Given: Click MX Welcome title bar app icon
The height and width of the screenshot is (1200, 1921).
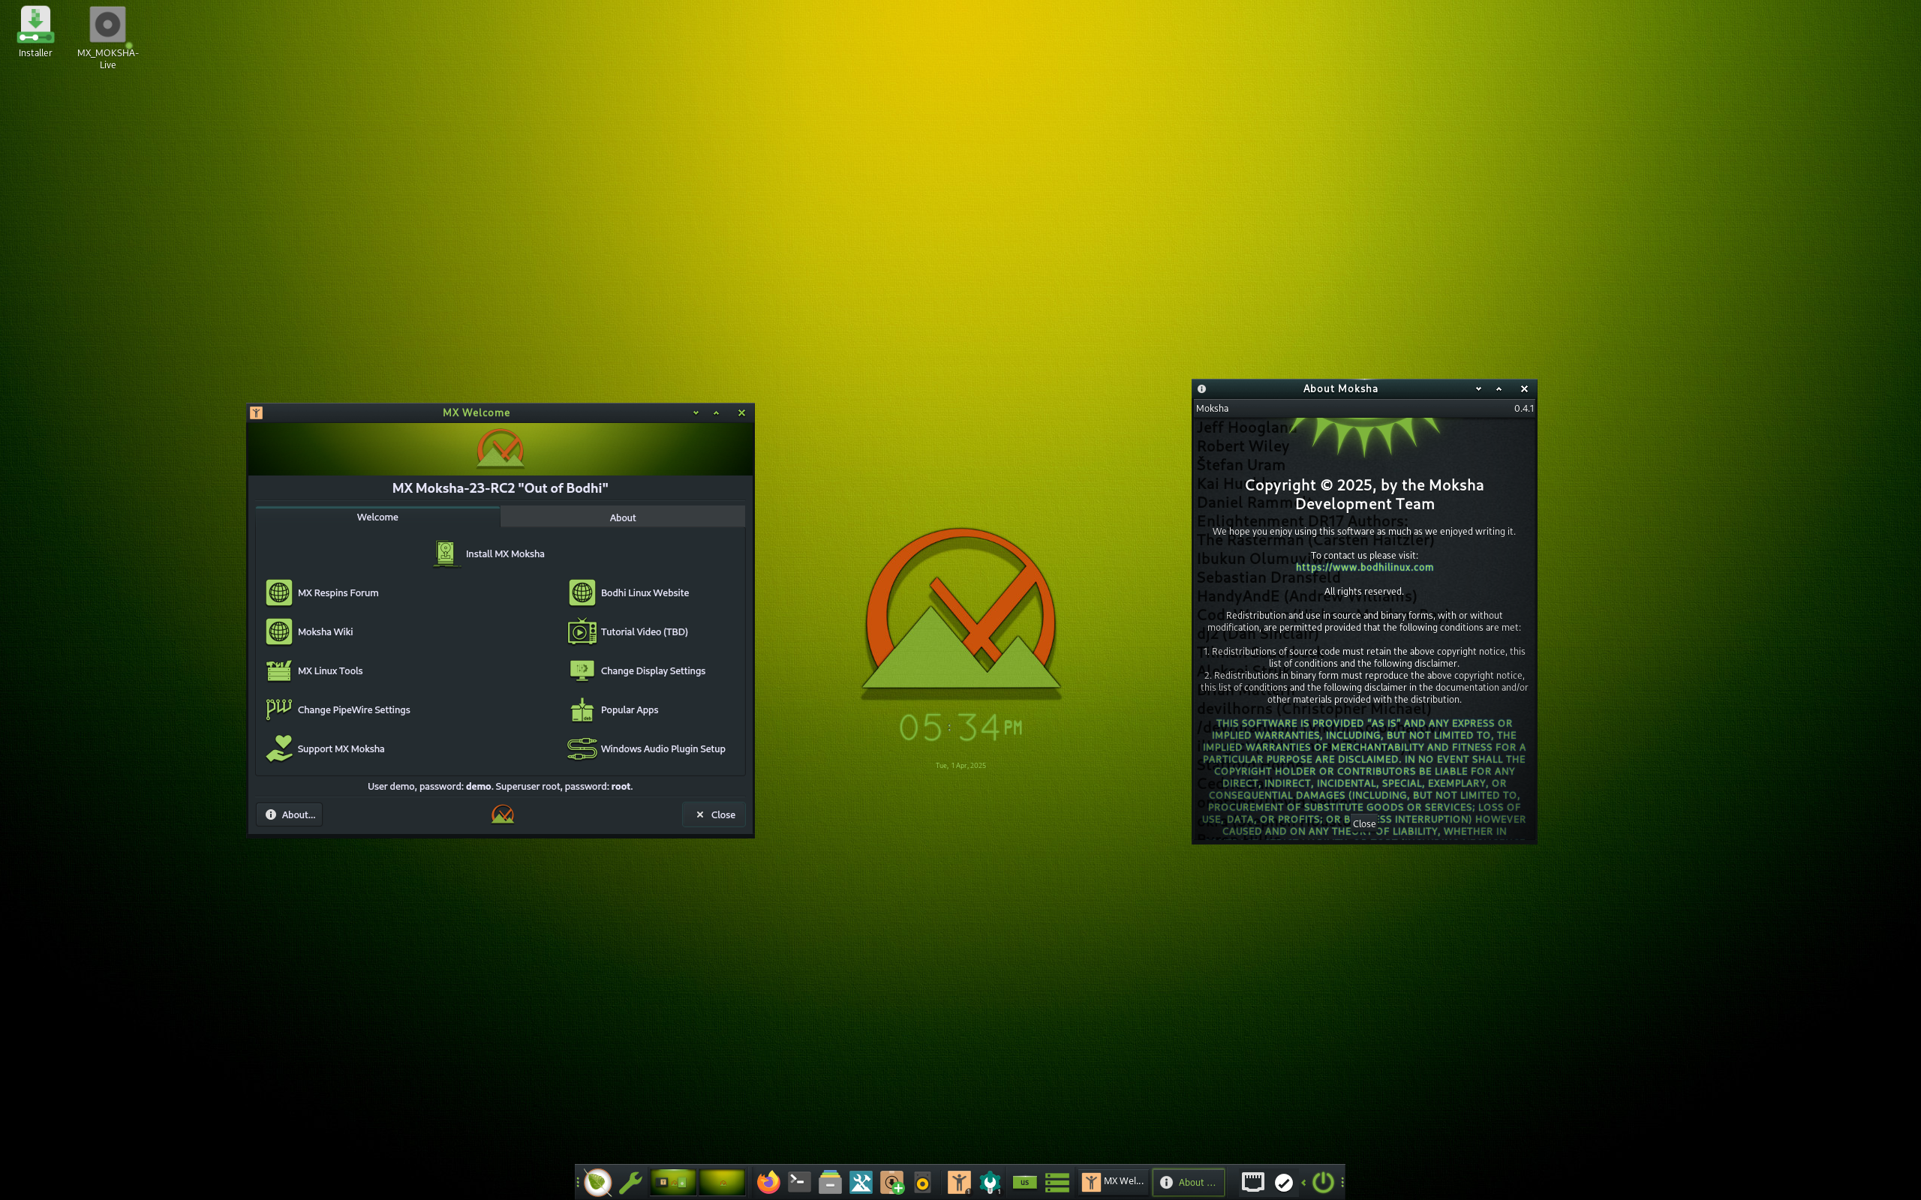Looking at the screenshot, I should [257, 412].
